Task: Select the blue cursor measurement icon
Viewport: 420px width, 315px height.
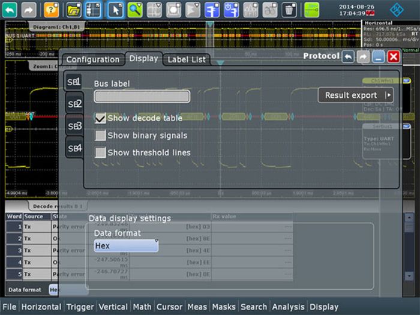Action: click(212, 10)
